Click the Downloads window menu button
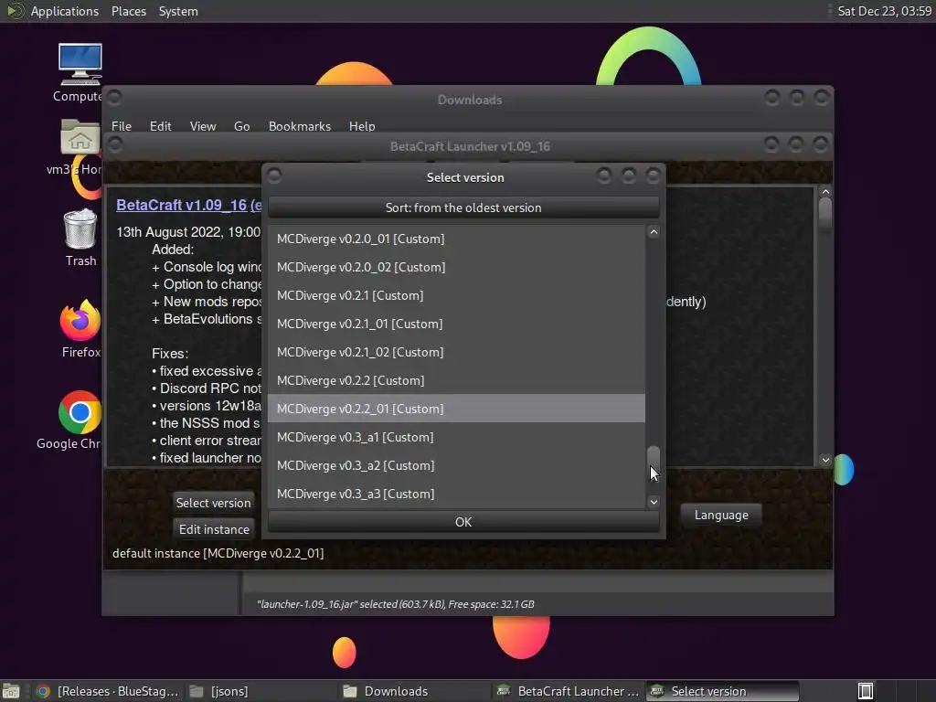This screenshot has height=702, width=936. coord(114,97)
